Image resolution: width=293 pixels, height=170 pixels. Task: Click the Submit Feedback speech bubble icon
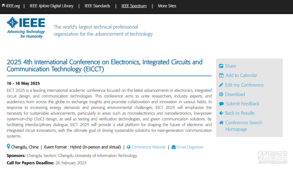tap(221, 104)
